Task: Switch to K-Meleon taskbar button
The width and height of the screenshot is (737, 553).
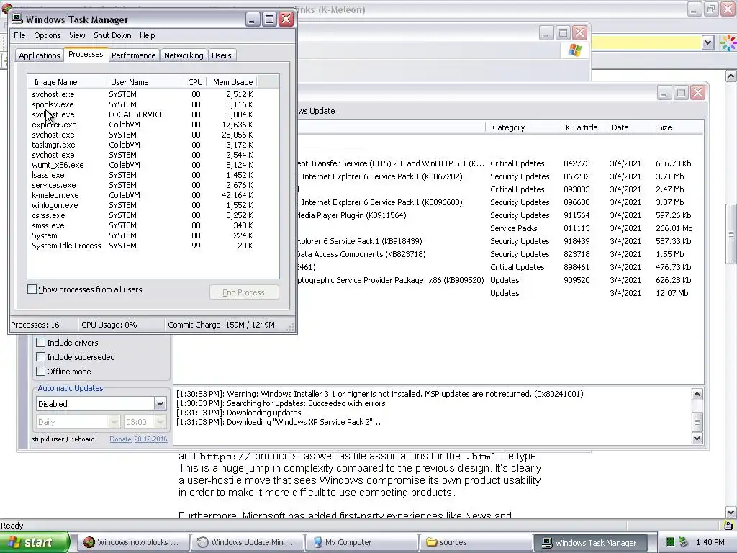Action: (x=133, y=542)
